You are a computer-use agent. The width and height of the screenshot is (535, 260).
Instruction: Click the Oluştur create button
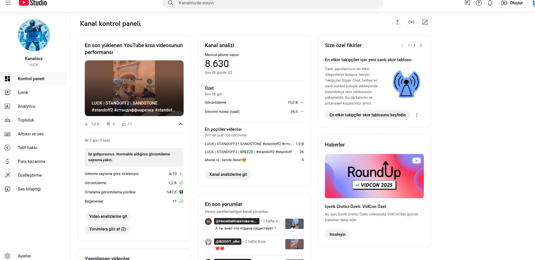[x=513, y=3]
